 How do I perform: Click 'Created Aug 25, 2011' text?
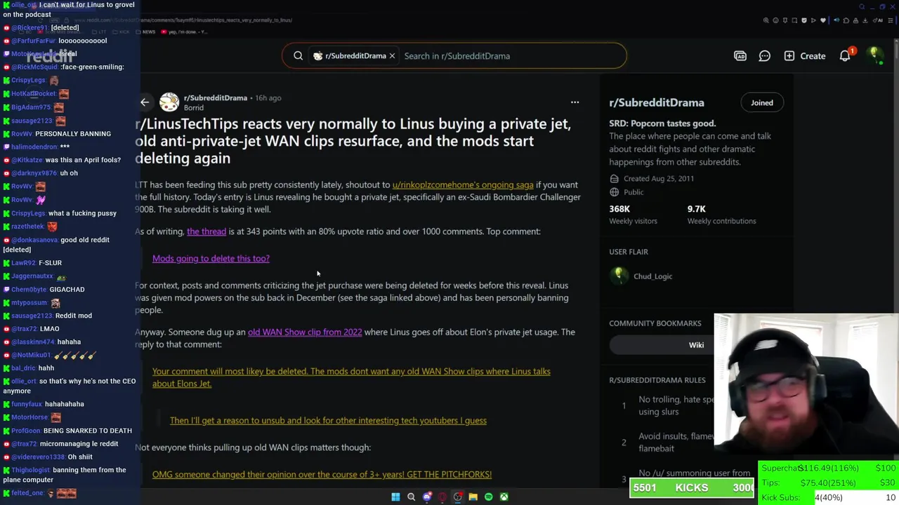(659, 178)
